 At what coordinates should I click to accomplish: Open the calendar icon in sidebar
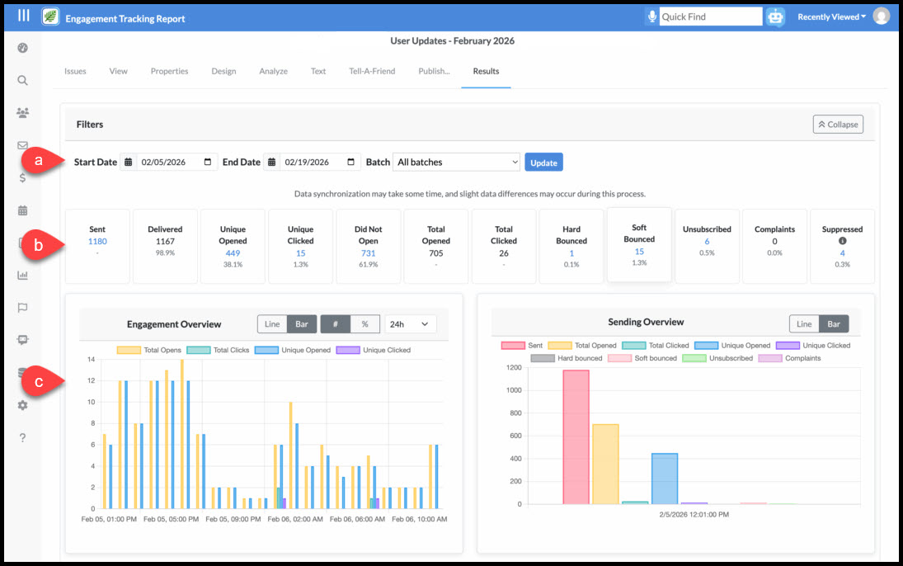(x=22, y=210)
